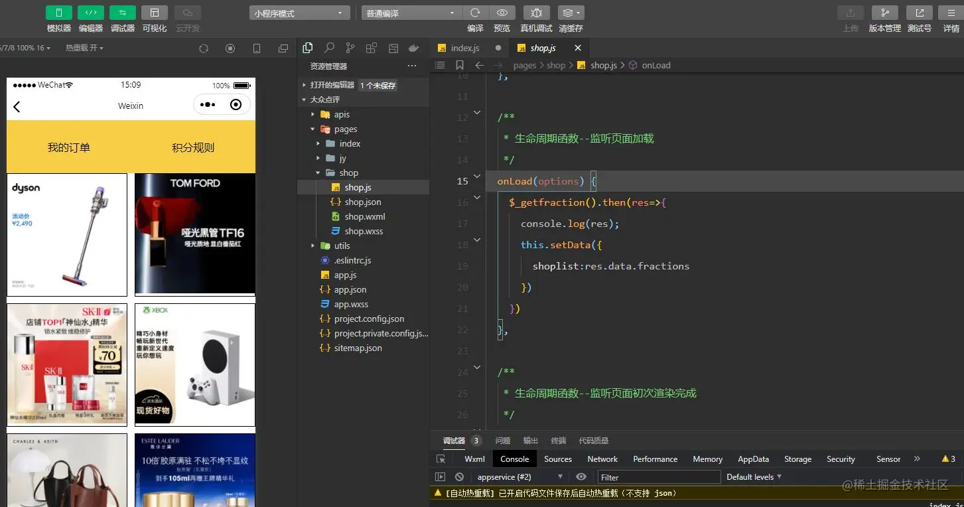Click the bookmark icon in breadcrumb bar
964x507 pixels.
click(460, 65)
